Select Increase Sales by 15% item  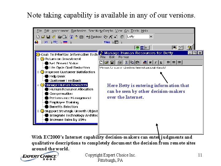(68, 120)
